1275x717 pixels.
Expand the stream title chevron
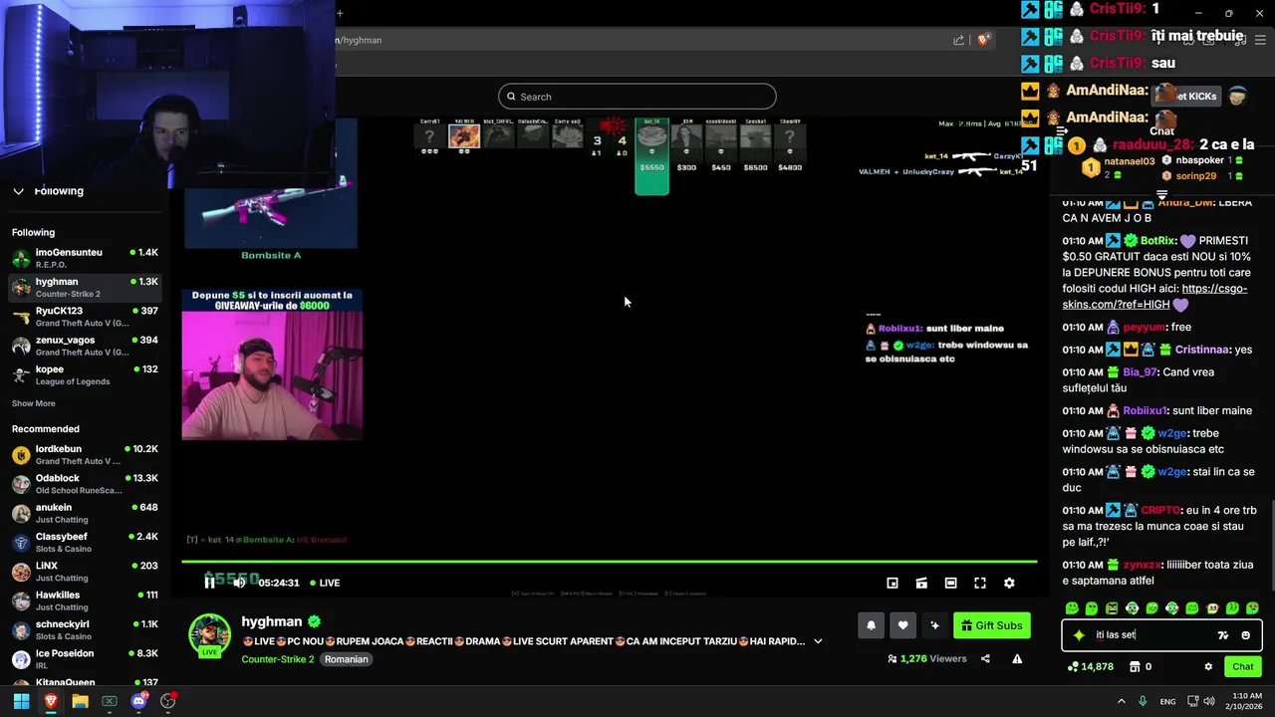tap(818, 641)
